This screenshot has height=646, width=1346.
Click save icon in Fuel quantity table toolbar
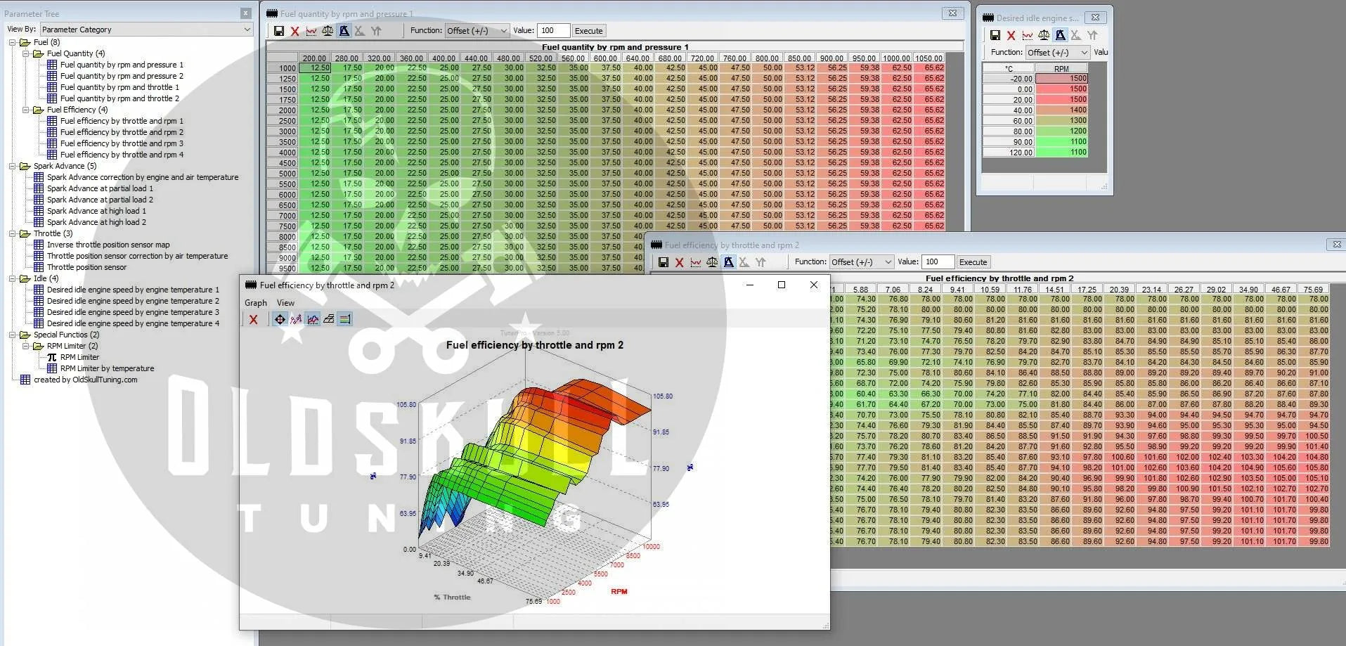click(x=279, y=31)
